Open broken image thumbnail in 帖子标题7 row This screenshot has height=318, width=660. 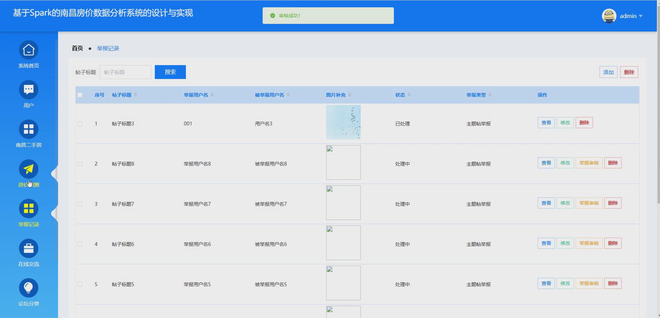343,203
